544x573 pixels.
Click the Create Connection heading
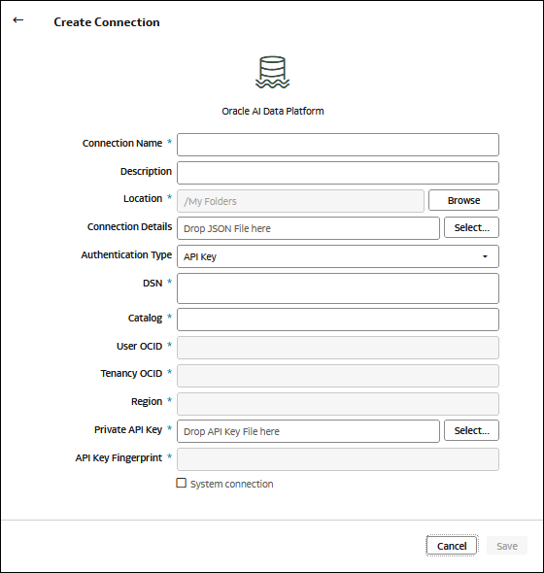107,22
